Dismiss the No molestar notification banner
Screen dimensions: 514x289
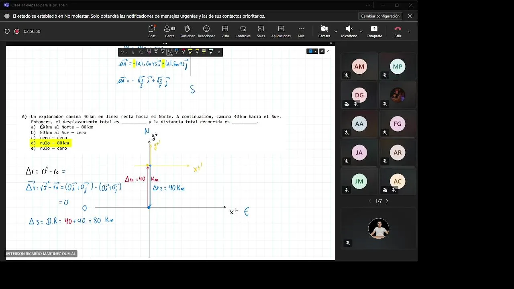[x=410, y=16]
